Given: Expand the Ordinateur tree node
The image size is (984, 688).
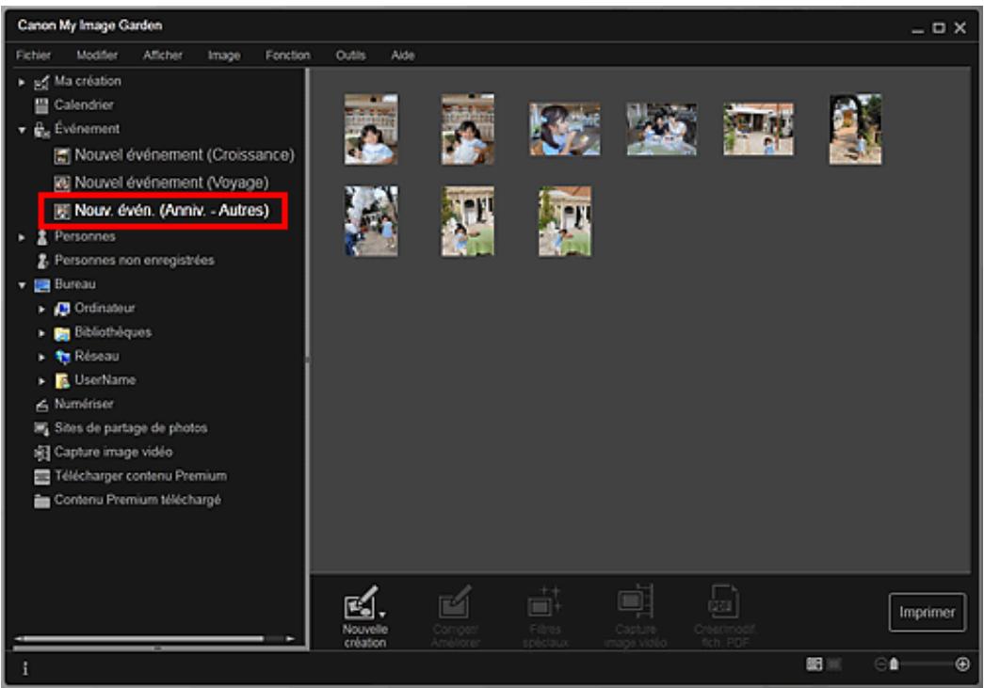Looking at the screenshot, I should 41,310.
